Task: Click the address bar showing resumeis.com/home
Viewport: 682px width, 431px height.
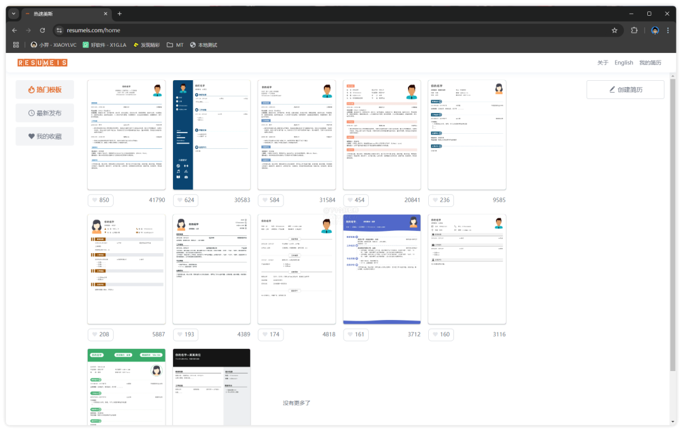Action: (x=337, y=30)
